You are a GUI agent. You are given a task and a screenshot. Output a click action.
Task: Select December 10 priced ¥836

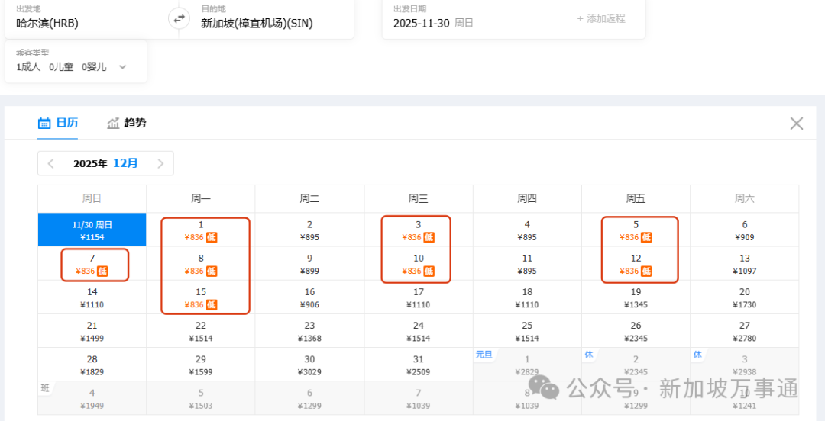(419, 263)
